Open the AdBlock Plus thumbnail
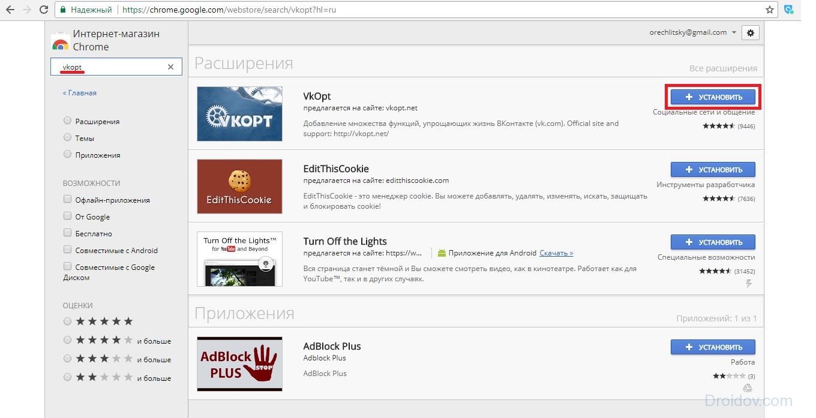This screenshot has width=816, height=418. tap(239, 364)
